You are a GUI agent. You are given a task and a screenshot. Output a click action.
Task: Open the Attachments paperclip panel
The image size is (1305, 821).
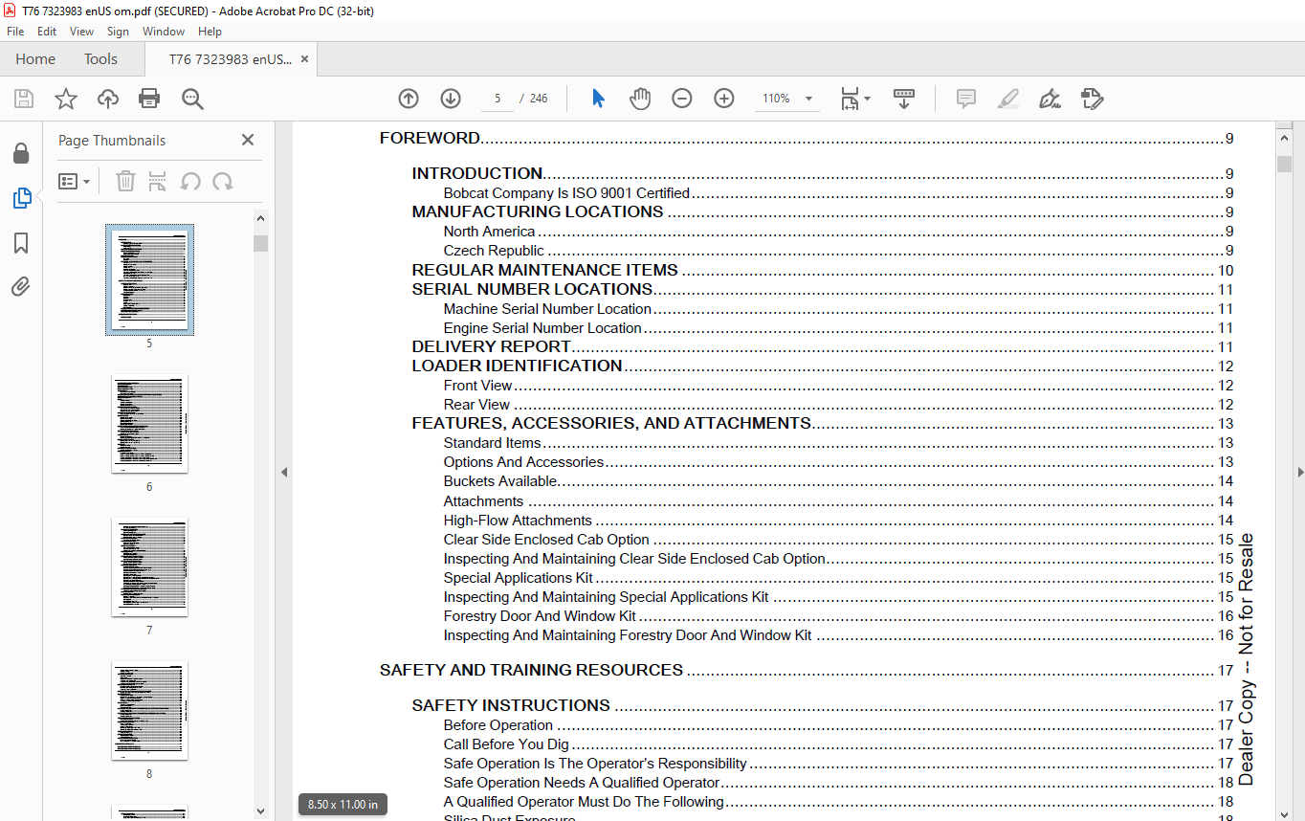pos(21,287)
